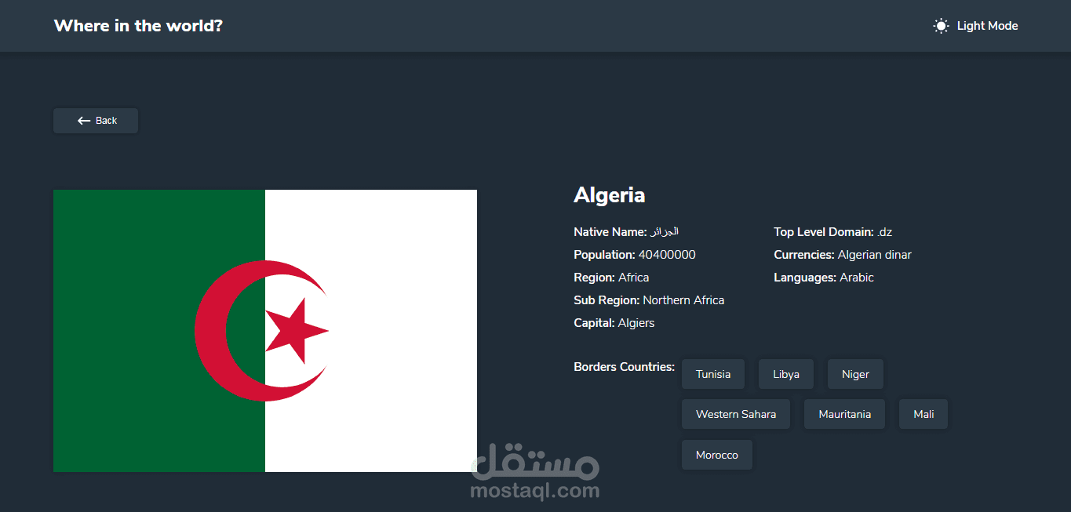Click the Top Level Domain value .dz

click(884, 232)
